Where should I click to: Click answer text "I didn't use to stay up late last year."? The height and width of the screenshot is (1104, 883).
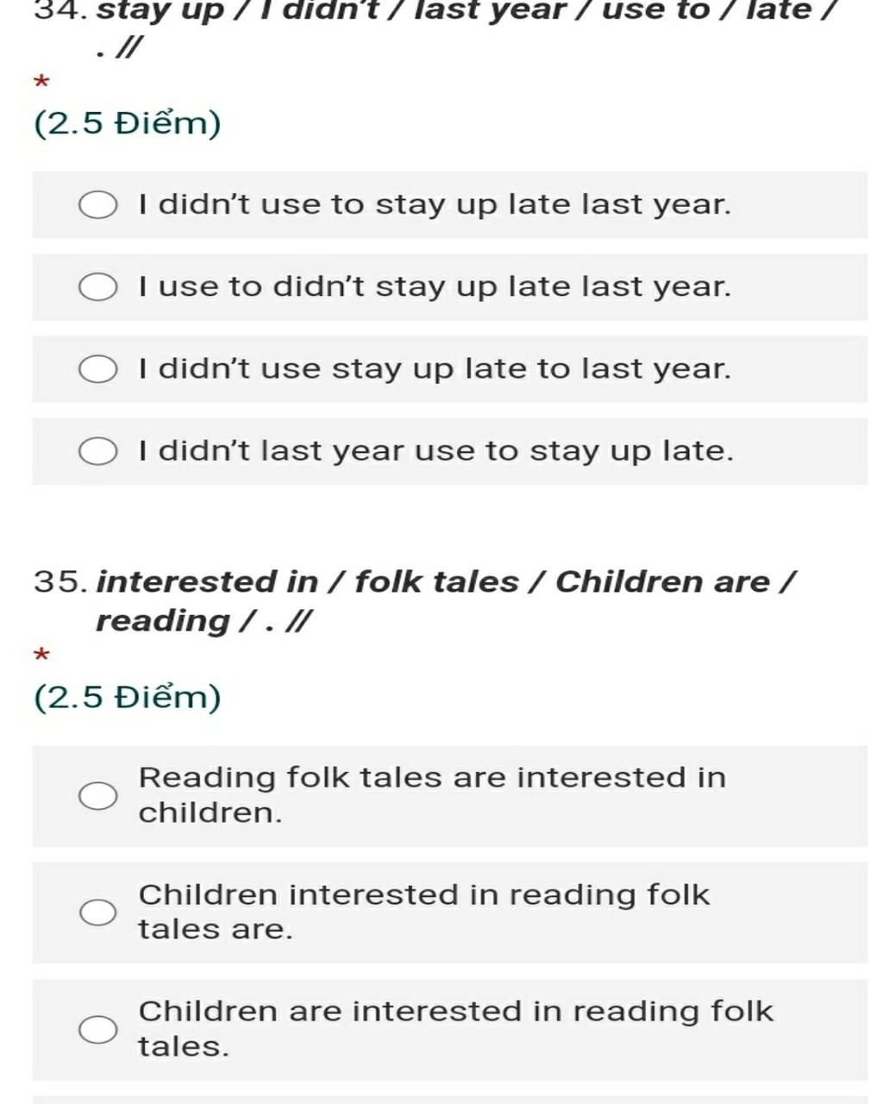tap(435, 205)
